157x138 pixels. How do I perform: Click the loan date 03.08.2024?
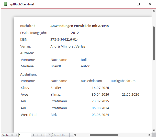click(100, 115)
